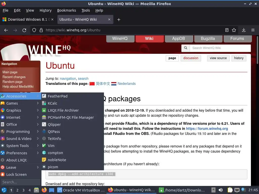Viewport: 259px width, 194px height.
Task: Go back to previous page
Action: (6, 30)
